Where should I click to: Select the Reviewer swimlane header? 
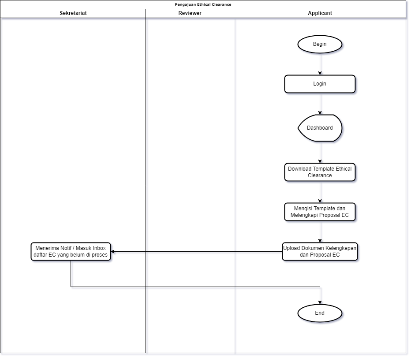point(190,13)
